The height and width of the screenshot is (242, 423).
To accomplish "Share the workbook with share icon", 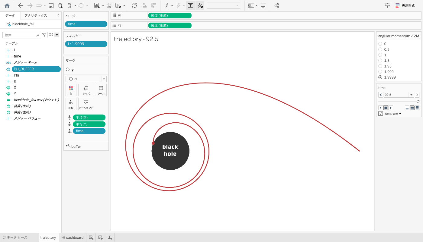I will [x=276, y=5].
